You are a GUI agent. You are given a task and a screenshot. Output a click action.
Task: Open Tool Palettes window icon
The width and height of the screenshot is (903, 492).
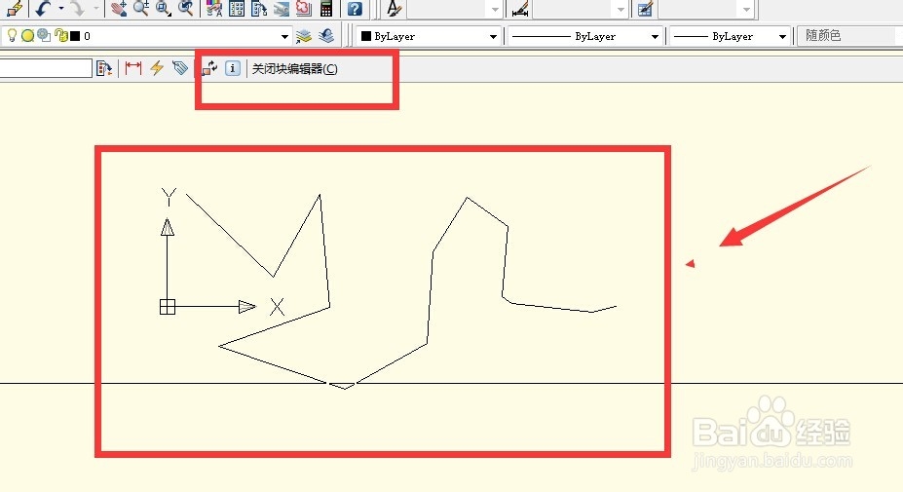click(259, 8)
